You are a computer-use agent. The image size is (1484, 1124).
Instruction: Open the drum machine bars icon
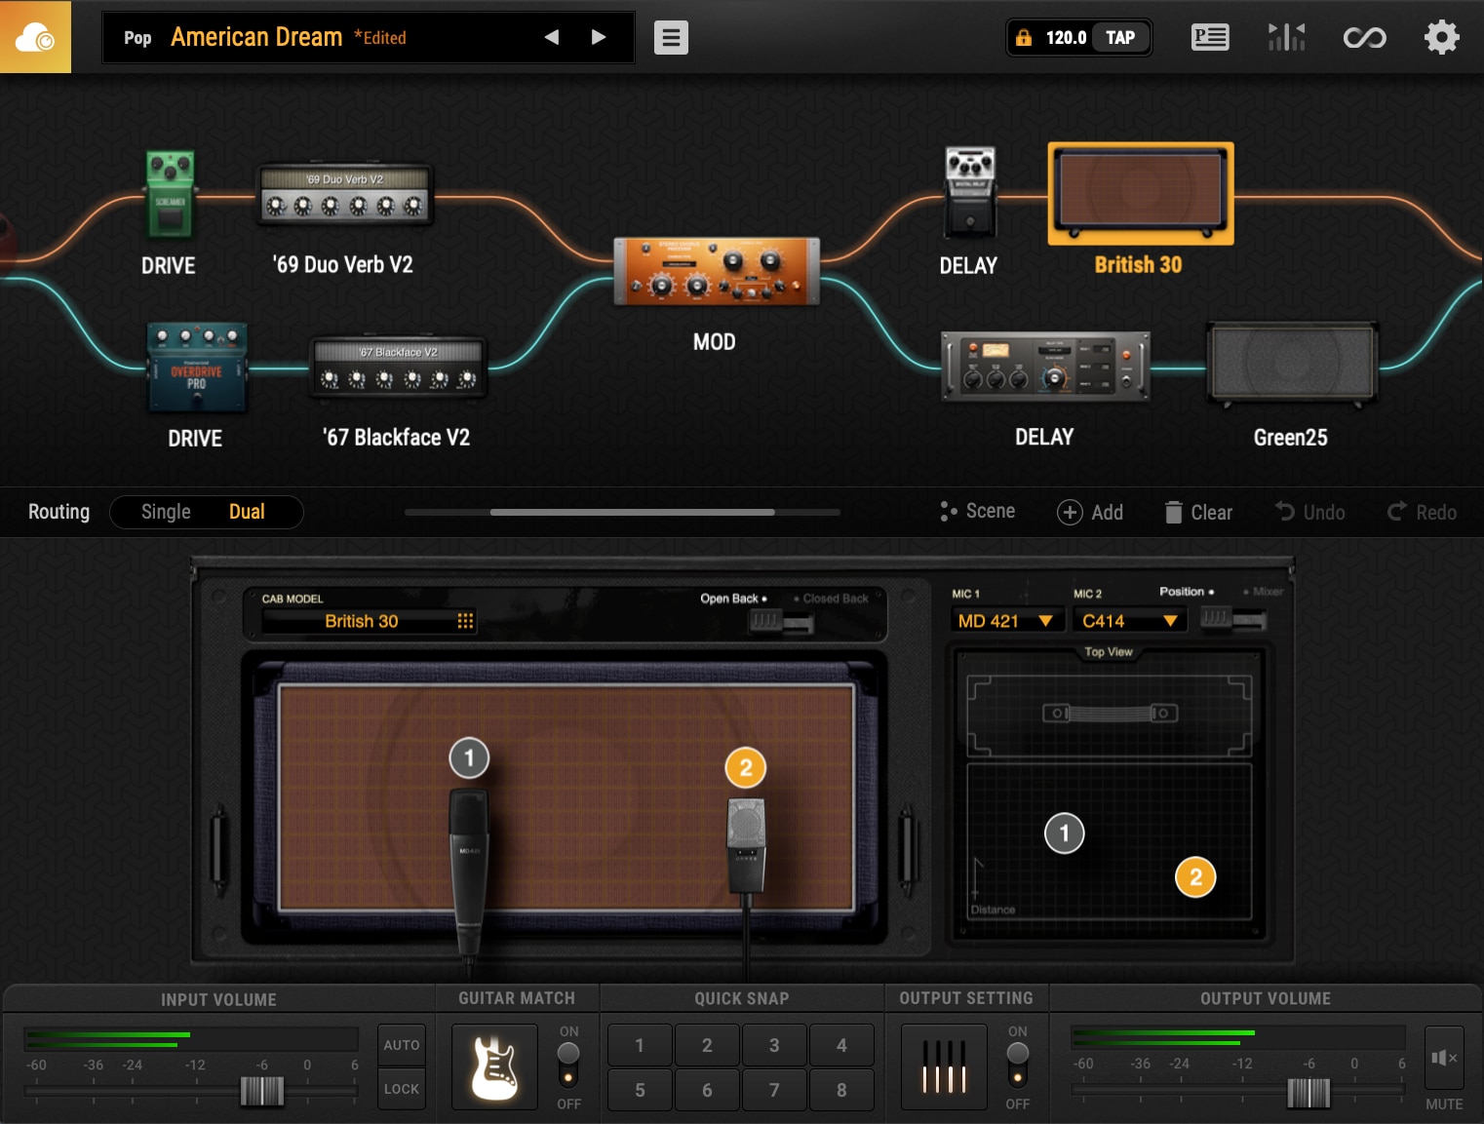[x=1286, y=37]
